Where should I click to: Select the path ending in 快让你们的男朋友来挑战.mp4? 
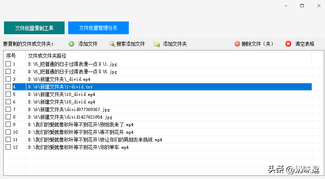coord(95,140)
